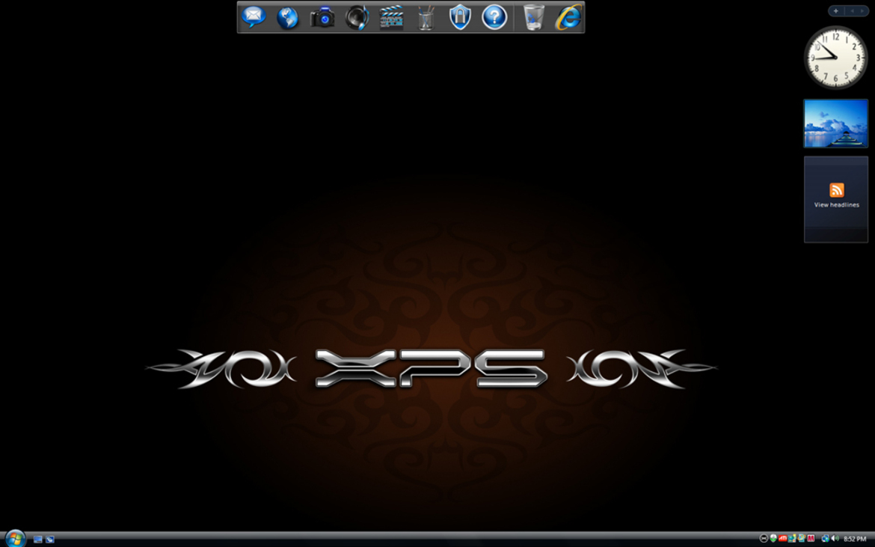This screenshot has width=875, height=547.
Task: Open the pencil cup icon in the dock
Action: 426,17
